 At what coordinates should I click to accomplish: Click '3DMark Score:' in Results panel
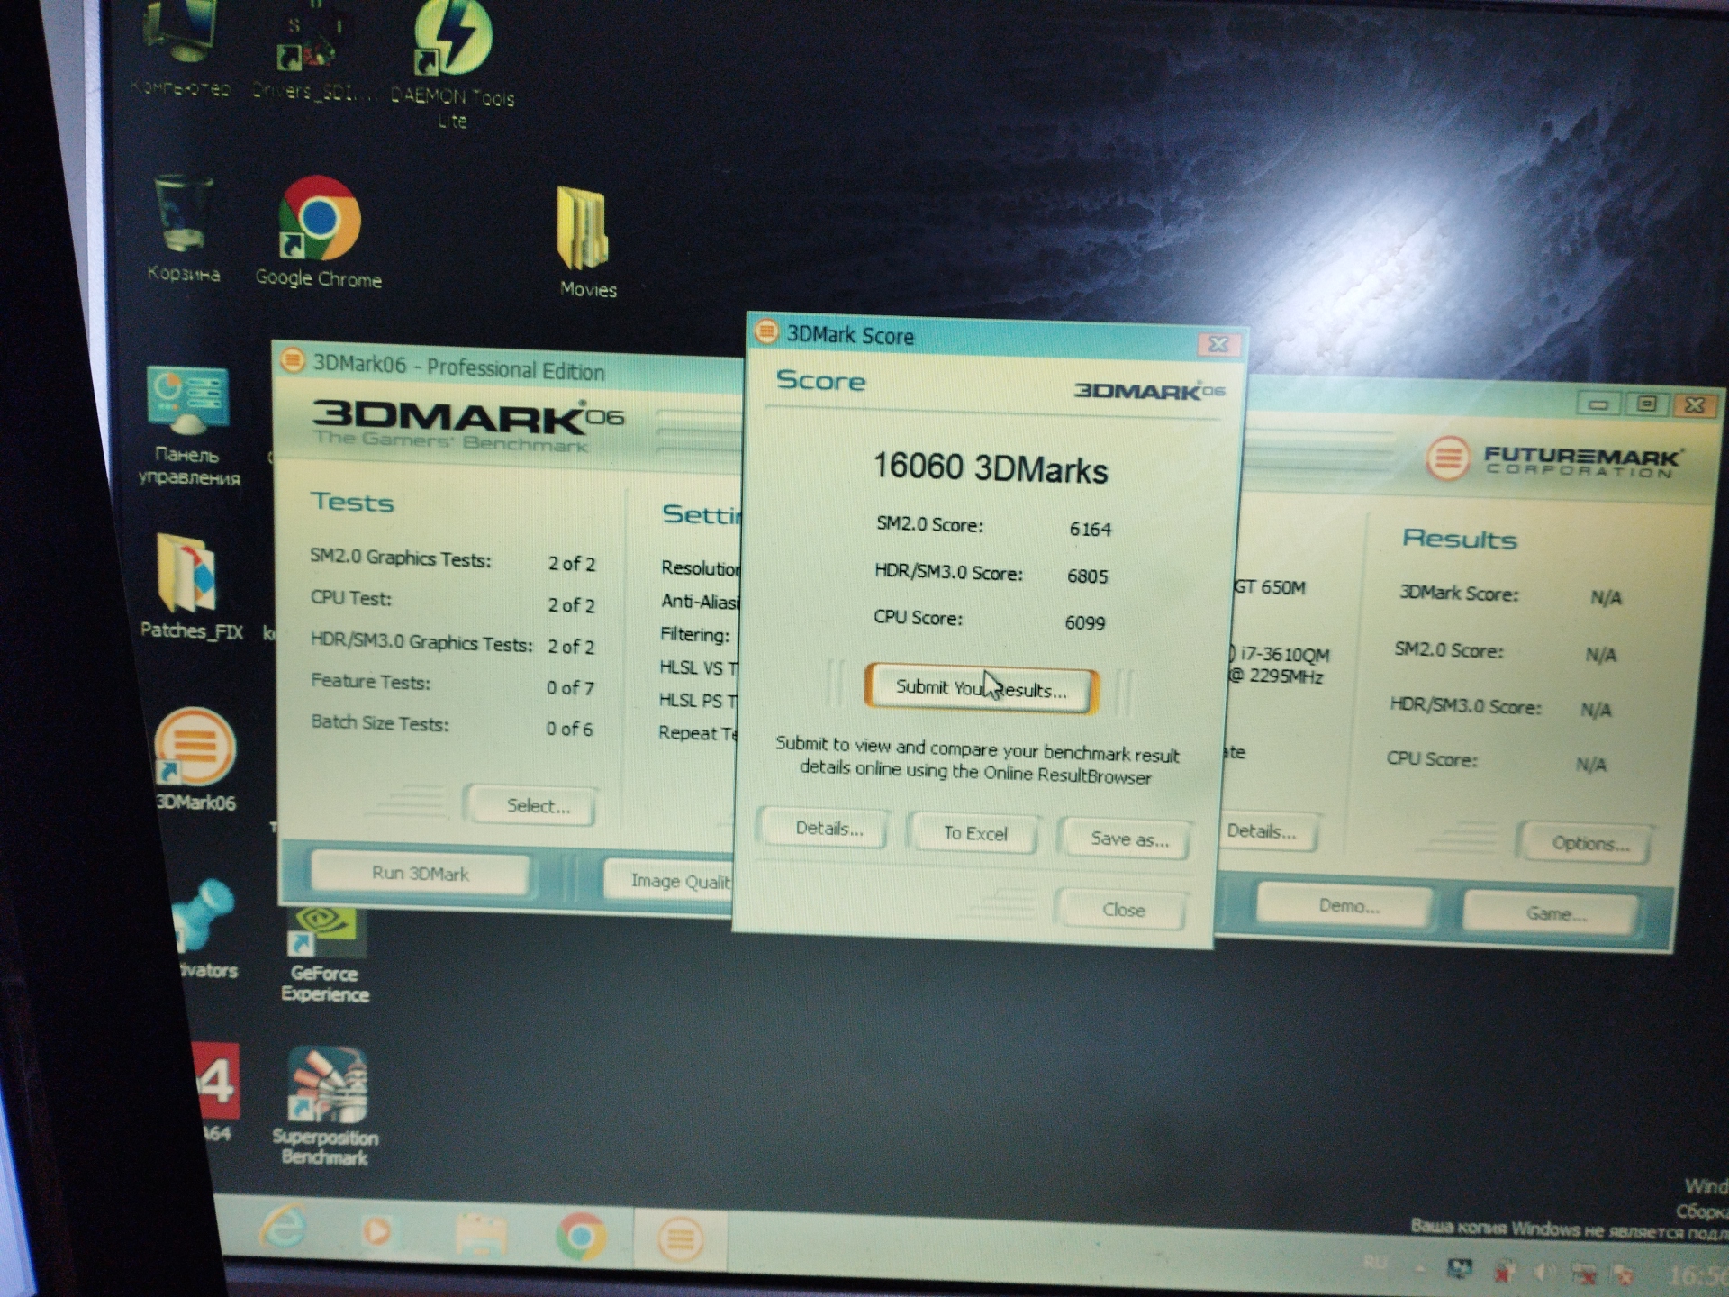pyautogui.click(x=1459, y=593)
